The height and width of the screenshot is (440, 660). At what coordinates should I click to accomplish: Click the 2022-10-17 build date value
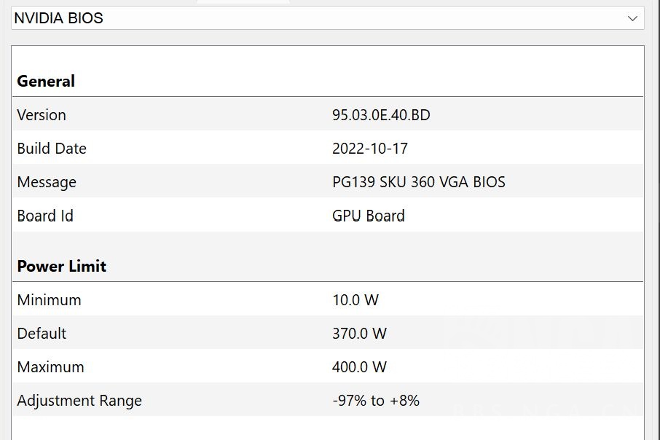click(368, 148)
